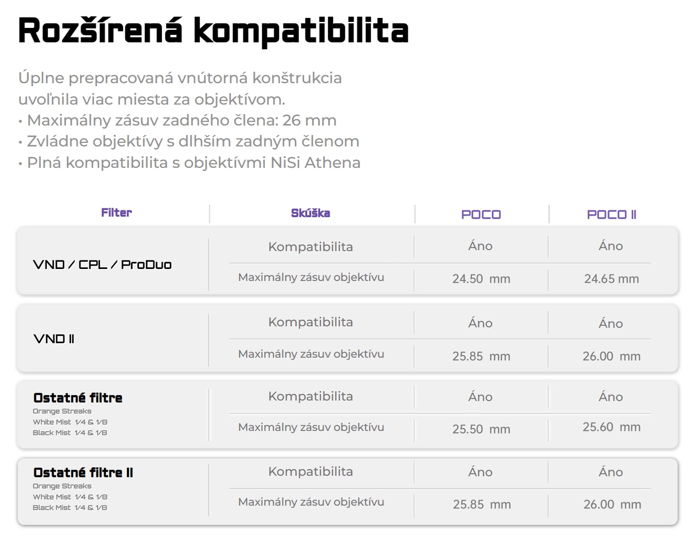The width and height of the screenshot is (697, 546).
Task: Click the Ostatné filtre row title
Action: coord(78,398)
